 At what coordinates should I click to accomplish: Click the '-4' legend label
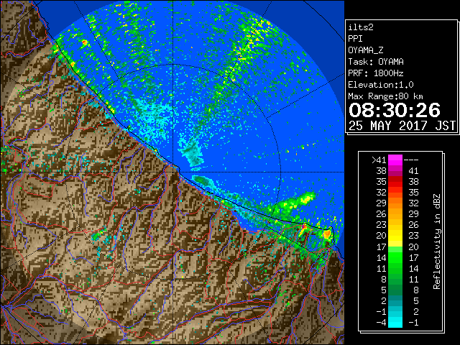click(382, 323)
